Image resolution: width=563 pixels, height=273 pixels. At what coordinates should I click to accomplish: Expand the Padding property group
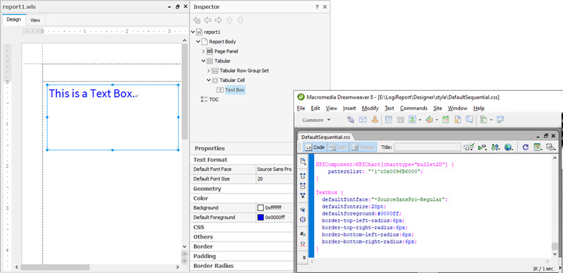pos(204,256)
